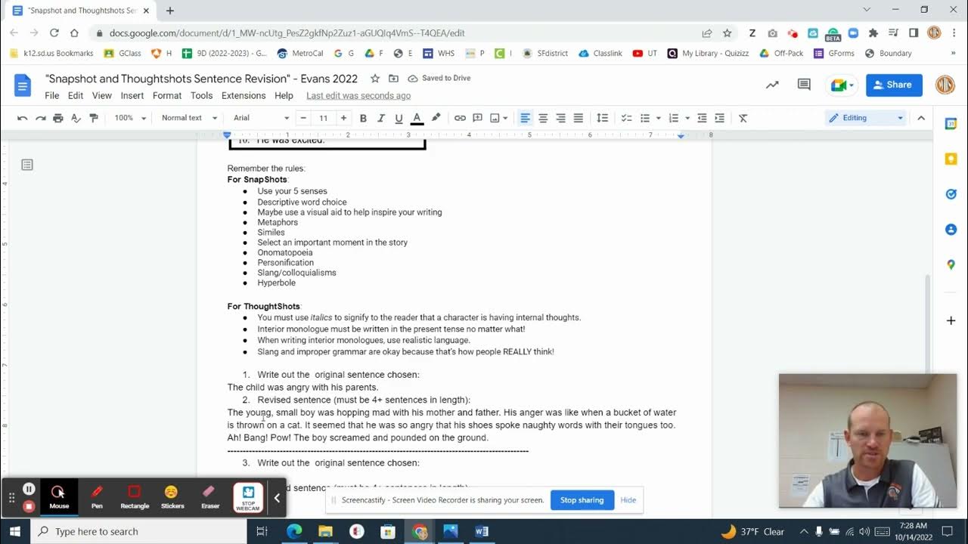Move document with folder icon

[x=393, y=79]
